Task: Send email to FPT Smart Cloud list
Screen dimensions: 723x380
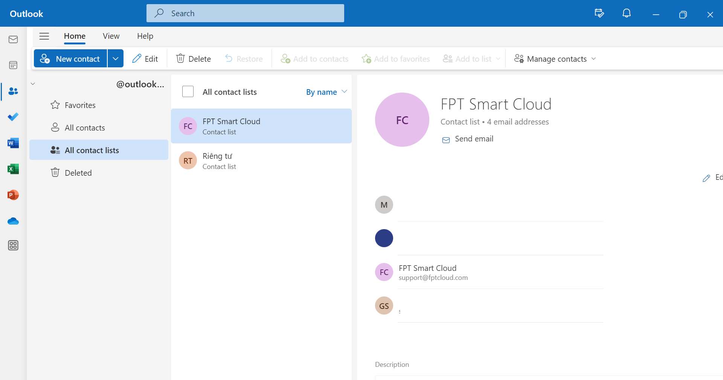Action: 468,139
